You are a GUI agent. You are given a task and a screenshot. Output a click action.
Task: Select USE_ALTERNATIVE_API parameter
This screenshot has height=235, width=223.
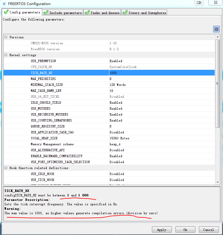click(x=48, y=150)
